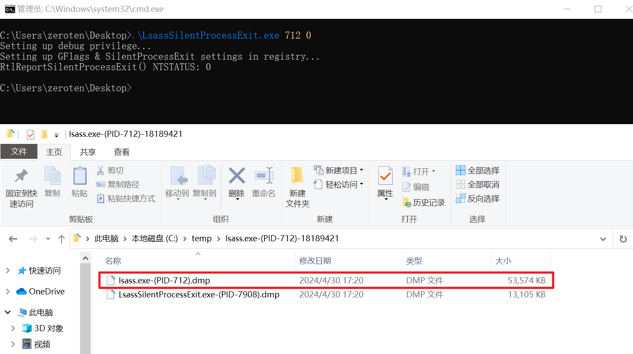
Task: Click the 3D 对象 cube icon in the sidebar
Action: coord(27,328)
